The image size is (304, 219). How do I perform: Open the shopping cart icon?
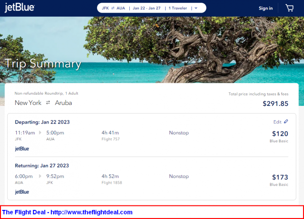pos(289,8)
